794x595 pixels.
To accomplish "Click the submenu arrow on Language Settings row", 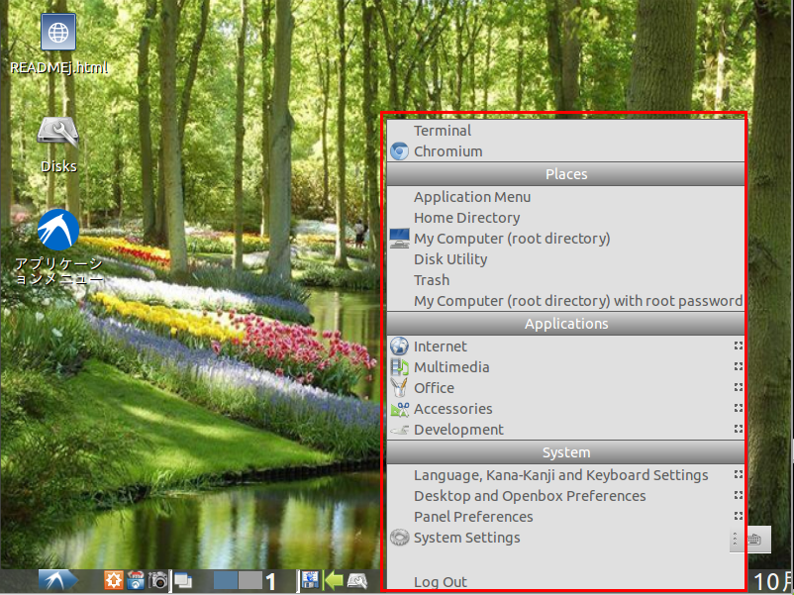I will [x=739, y=474].
